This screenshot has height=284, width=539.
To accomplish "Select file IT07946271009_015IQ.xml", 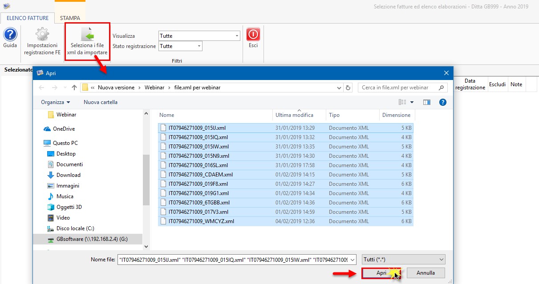I will tap(286, 137).
